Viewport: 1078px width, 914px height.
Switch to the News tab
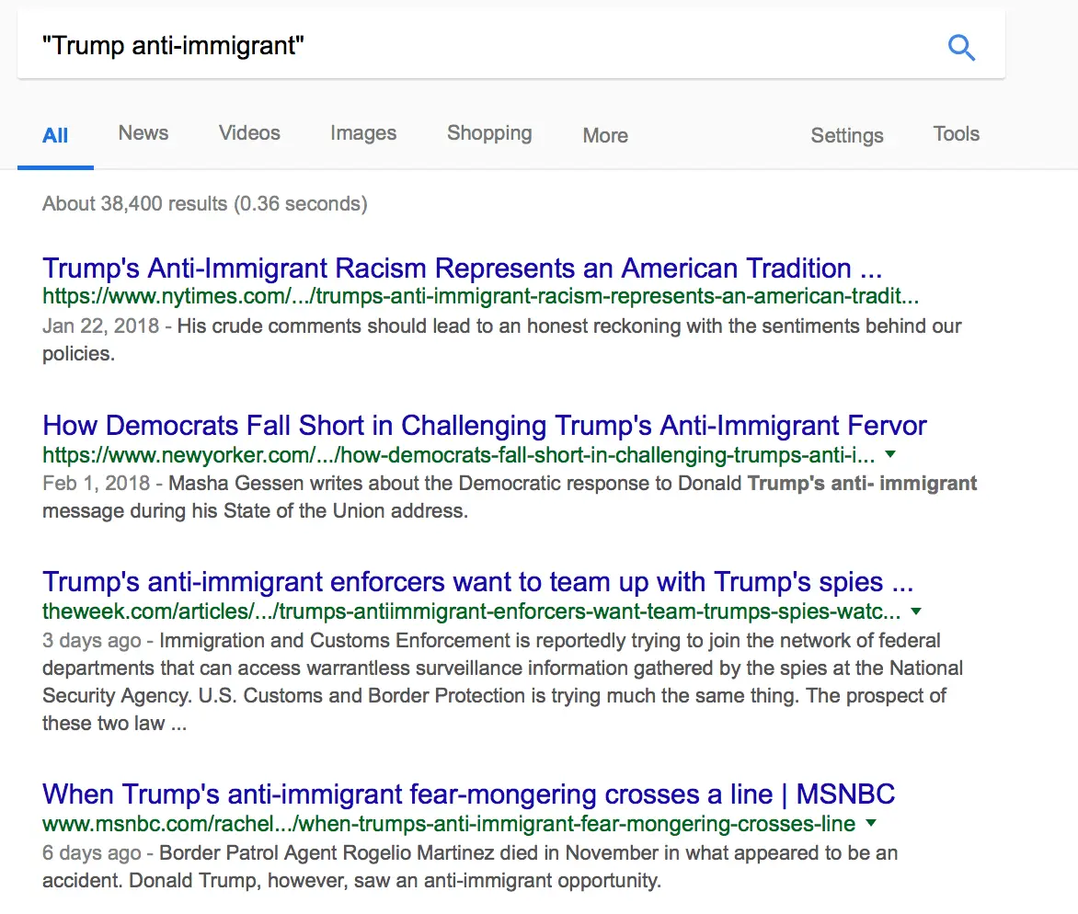click(143, 133)
